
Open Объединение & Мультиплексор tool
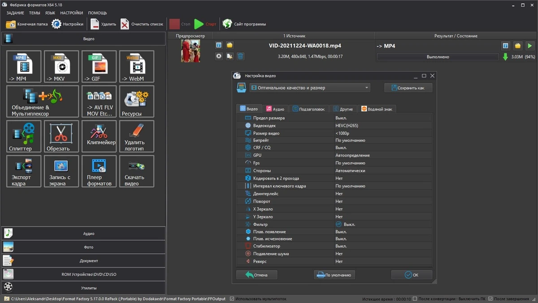tap(43, 101)
